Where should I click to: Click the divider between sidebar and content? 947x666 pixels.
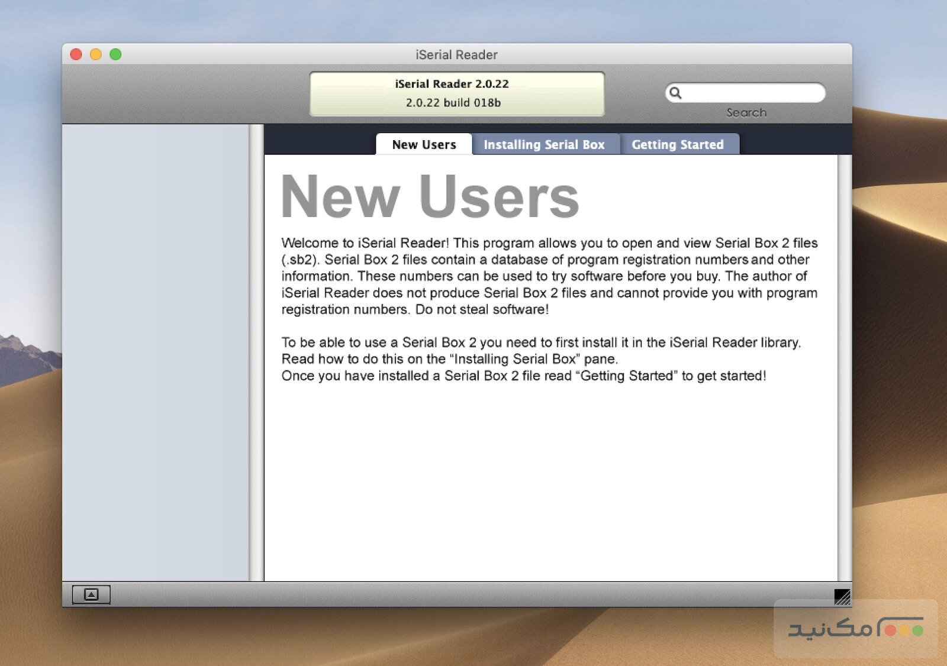click(x=257, y=352)
